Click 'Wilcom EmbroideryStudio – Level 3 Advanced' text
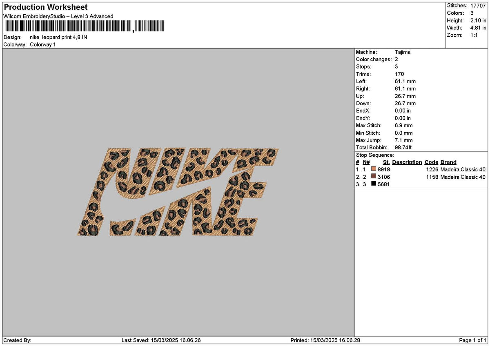The width and height of the screenshot is (490, 346). click(58, 16)
